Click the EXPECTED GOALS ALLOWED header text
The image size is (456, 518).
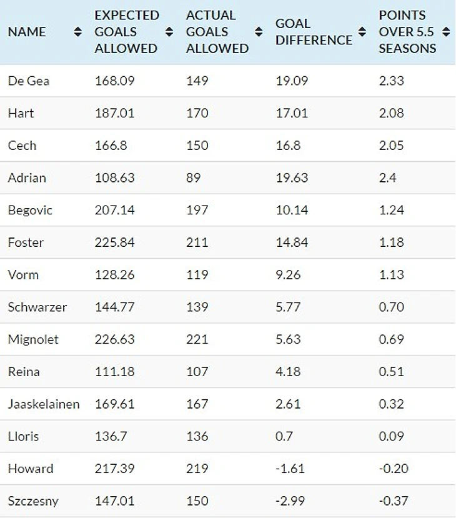(127, 32)
